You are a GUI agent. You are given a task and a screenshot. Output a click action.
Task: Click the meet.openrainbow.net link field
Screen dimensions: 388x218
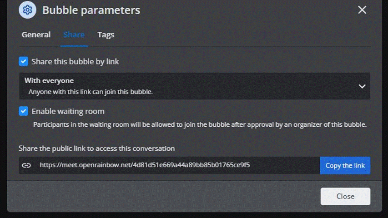tap(169, 165)
